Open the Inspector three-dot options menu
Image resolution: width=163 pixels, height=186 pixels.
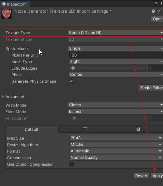[162, 4]
